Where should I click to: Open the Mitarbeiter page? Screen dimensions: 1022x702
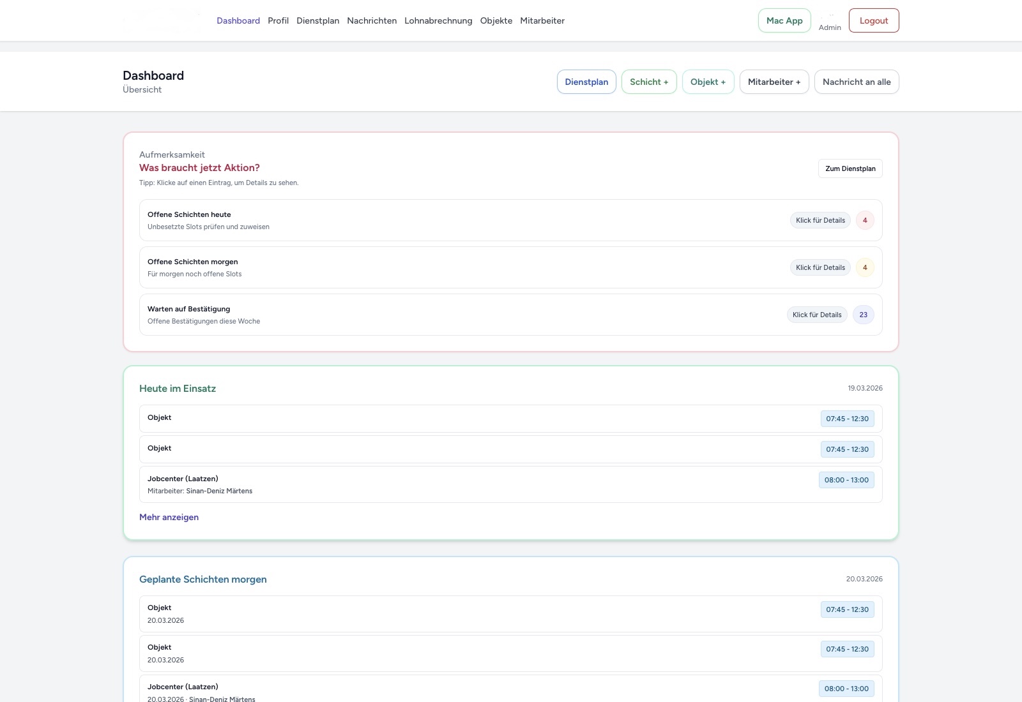coord(542,20)
